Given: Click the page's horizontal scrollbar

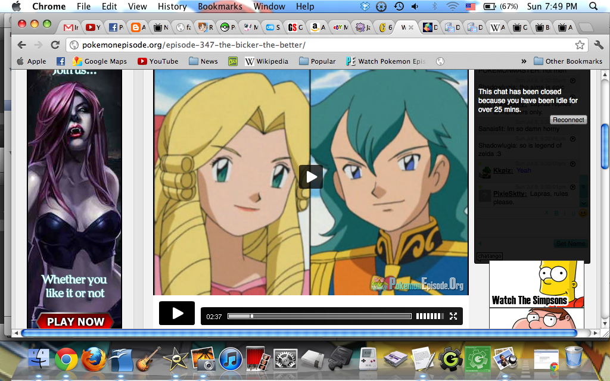Looking at the screenshot, I should click(x=299, y=333).
